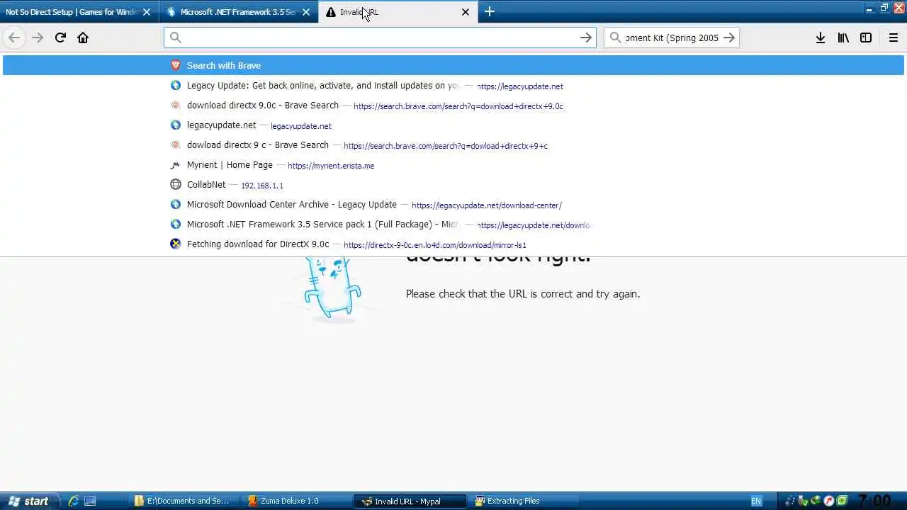Close the Invalid URL tab
The height and width of the screenshot is (510, 907).
pos(466,12)
